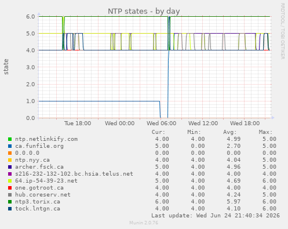The image size is (288, 229).
Task: Click the tock.lntgn.ca navy legend swatch
Action: 10,209
